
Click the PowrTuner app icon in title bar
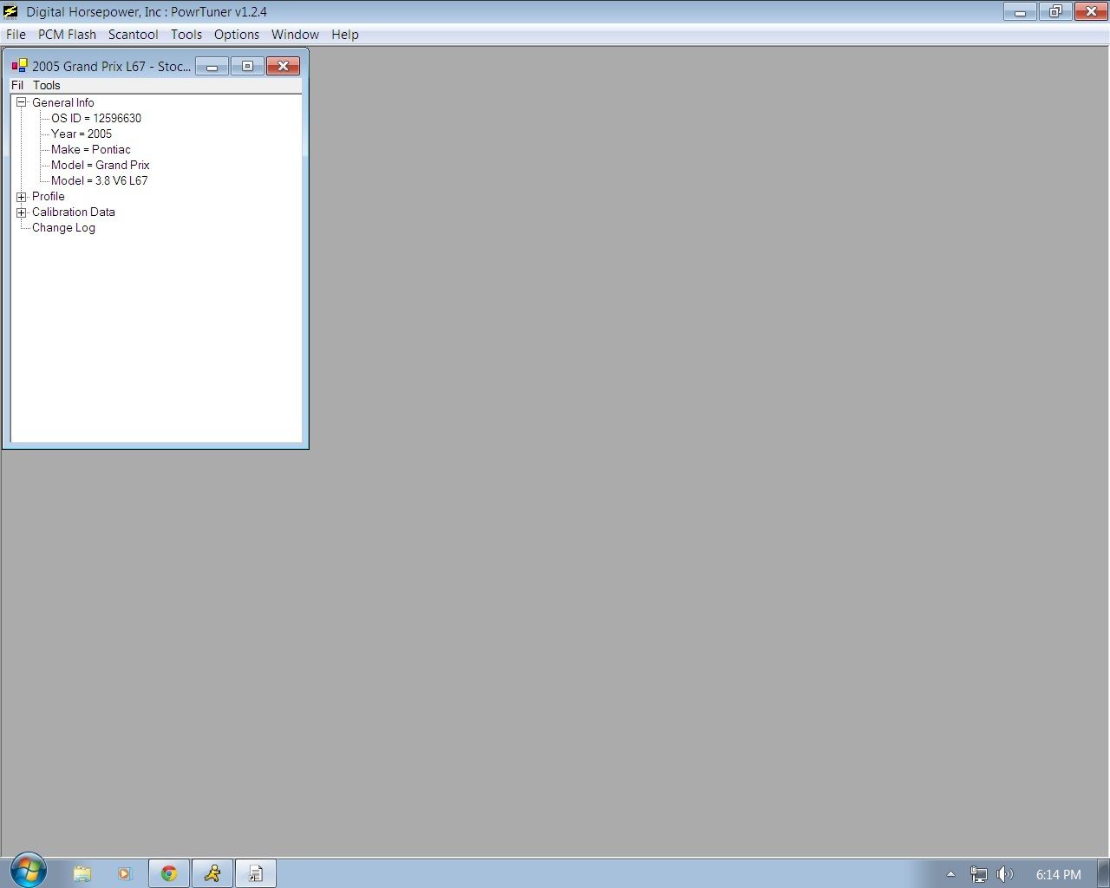[x=11, y=12]
